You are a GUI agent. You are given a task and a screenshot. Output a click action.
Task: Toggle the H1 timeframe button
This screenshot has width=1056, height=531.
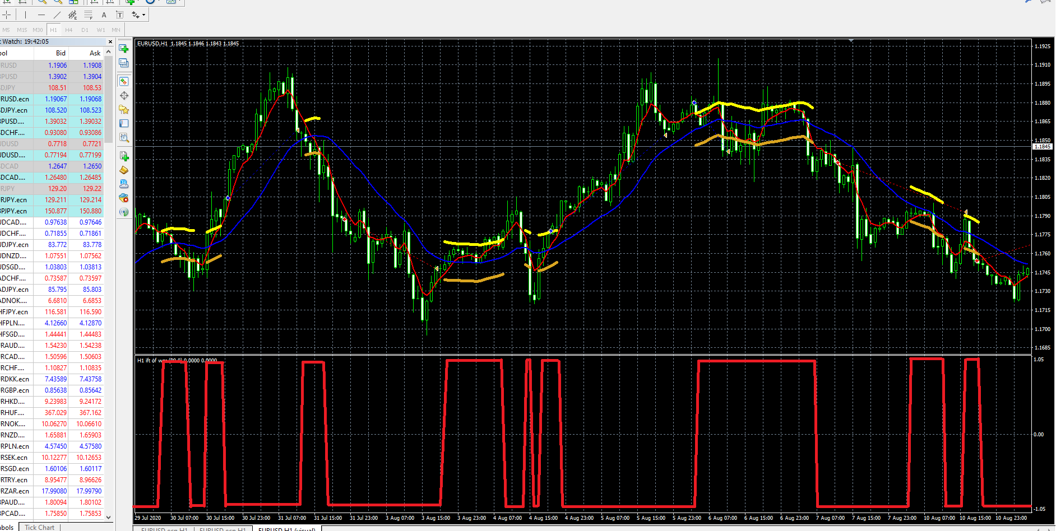53,30
